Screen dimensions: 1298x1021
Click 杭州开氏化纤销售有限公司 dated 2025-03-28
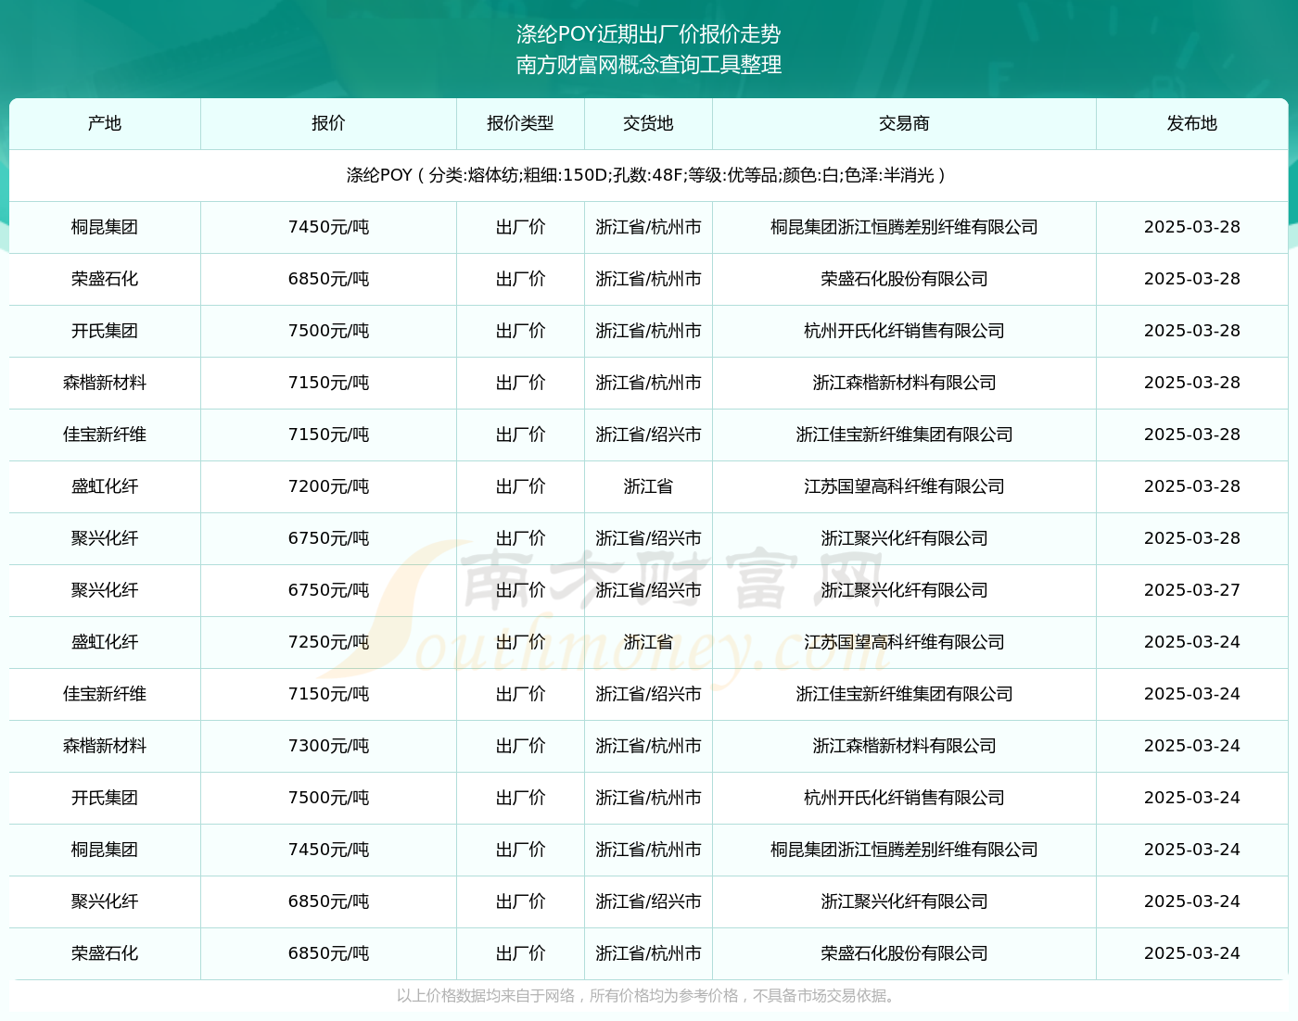point(904,331)
